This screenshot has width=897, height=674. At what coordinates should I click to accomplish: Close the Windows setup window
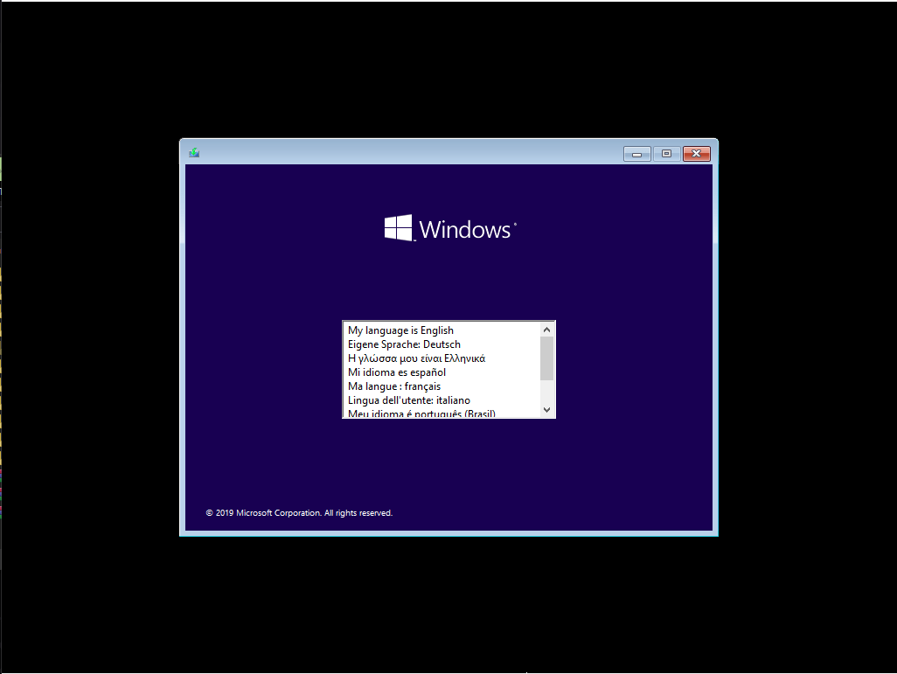[696, 154]
